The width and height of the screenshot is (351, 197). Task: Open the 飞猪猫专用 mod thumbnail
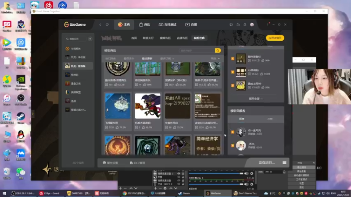pyautogui.click(x=118, y=106)
